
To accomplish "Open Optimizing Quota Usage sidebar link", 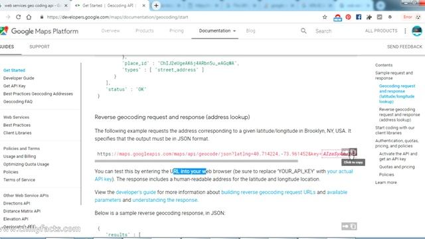I will pyautogui.click(x=26, y=164).
